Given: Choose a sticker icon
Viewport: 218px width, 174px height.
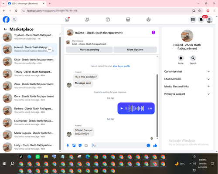Looking at the screenshot, I should [80, 145].
